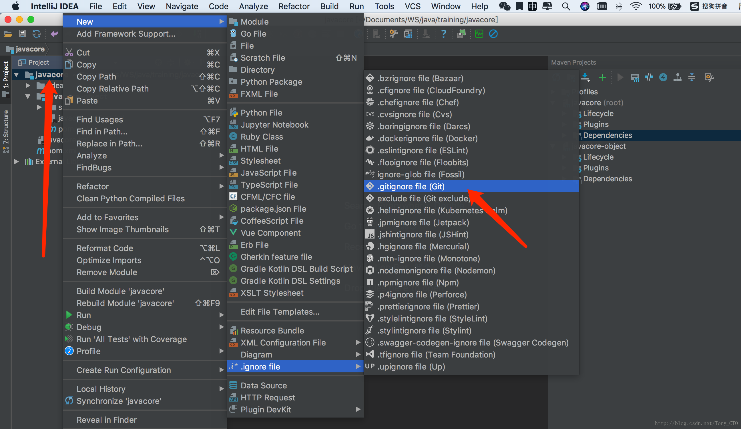Toggle Maven skip tests lightning icon
This screenshot has height=429, width=741.
663,78
